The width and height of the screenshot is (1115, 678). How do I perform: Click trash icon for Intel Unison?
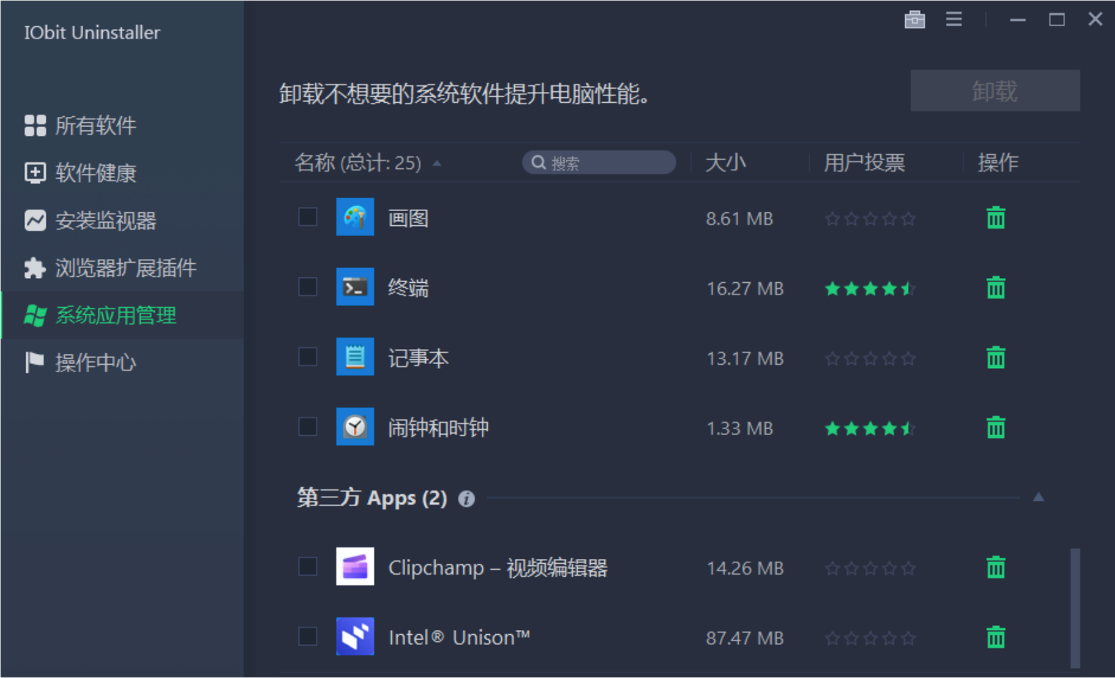(995, 637)
